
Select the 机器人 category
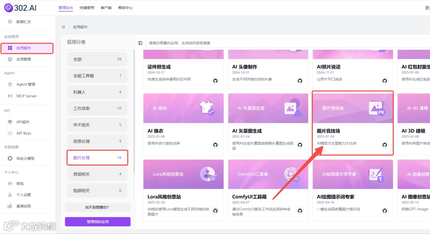click(x=97, y=92)
